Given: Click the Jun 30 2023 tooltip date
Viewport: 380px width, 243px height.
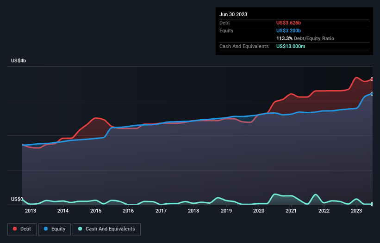Looking at the screenshot, I should coord(233,14).
